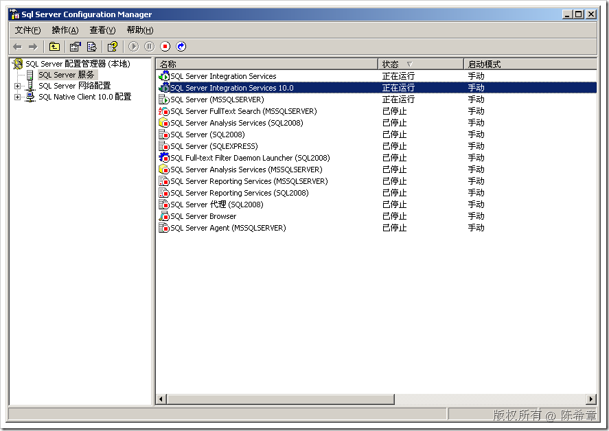Viewport: 609px width, 431px height.
Task: Select the SQL Server (SQLEXPRESS) name
Action: click(214, 146)
